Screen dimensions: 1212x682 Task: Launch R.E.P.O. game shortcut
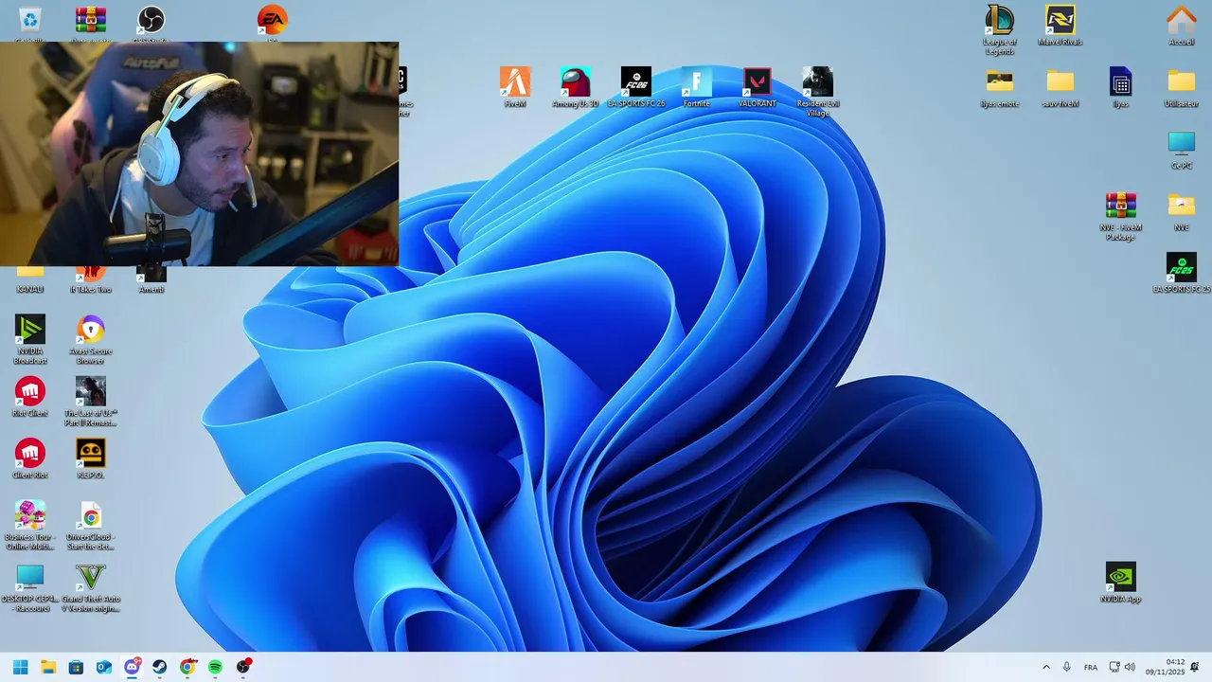point(91,458)
